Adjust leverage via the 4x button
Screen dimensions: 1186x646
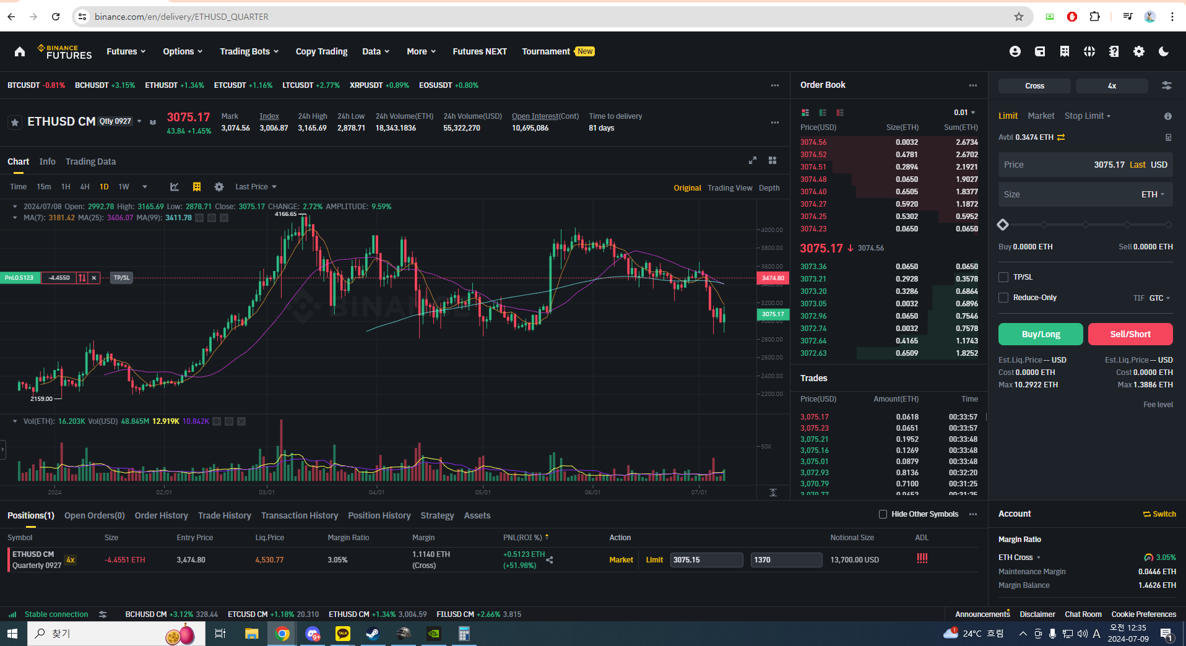click(x=1112, y=86)
